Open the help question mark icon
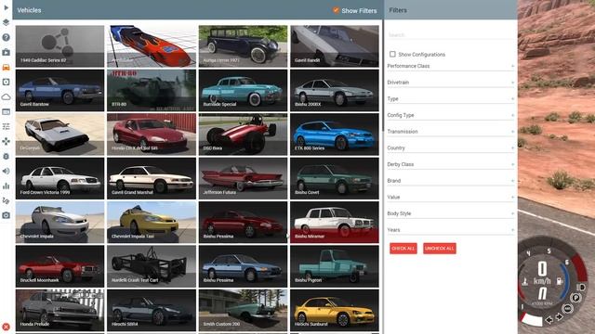The width and height of the screenshot is (595, 334). [x=7, y=37]
